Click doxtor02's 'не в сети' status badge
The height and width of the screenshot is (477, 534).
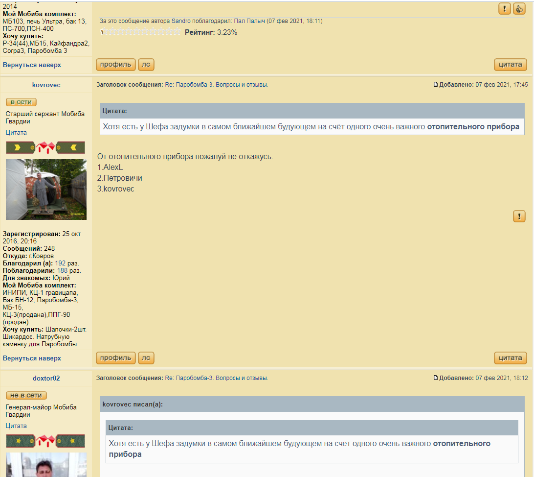click(26, 395)
